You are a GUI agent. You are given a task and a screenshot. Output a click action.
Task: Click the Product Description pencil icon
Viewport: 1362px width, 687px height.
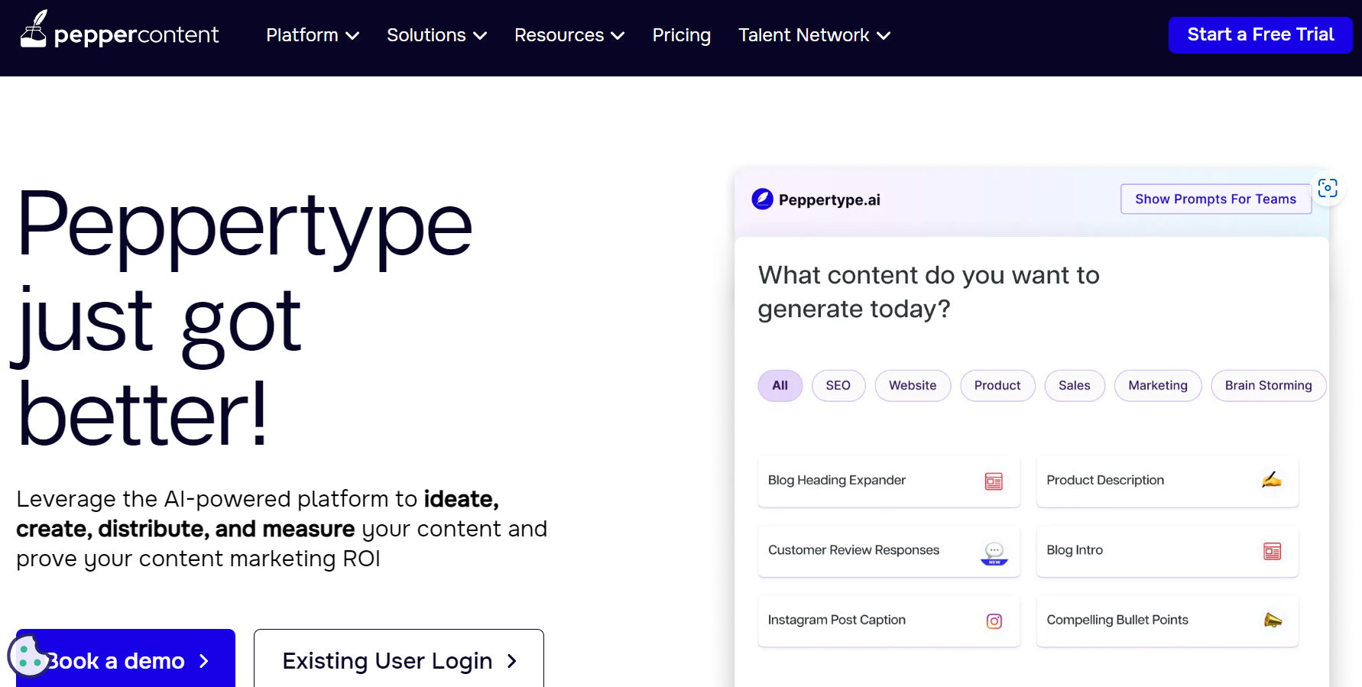1272,480
